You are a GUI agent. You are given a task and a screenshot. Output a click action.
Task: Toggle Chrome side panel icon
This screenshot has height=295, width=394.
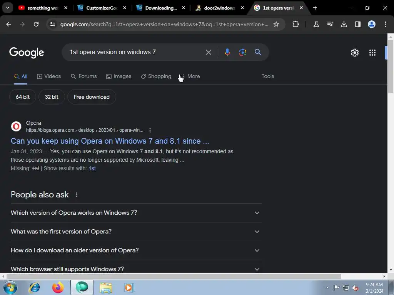357,24
